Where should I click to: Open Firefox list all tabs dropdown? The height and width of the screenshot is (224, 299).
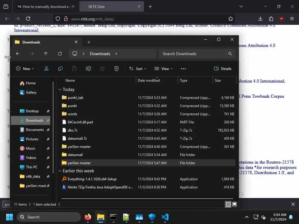[x=241, y=6]
